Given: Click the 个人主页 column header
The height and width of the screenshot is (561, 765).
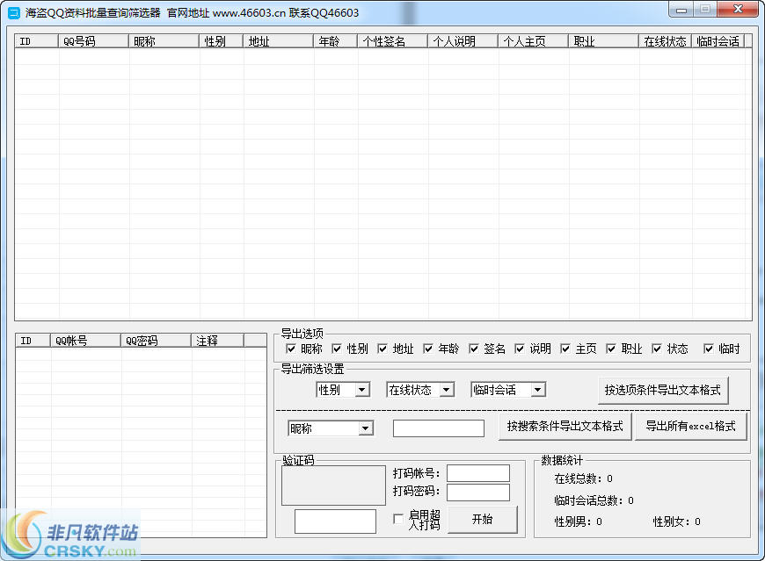Looking at the screenshot, I should pos(533,41).
